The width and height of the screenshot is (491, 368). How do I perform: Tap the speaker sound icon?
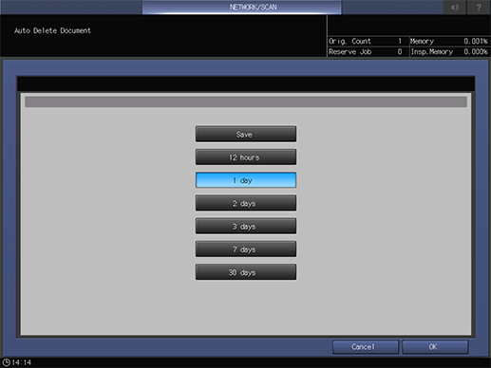point(454,7)
